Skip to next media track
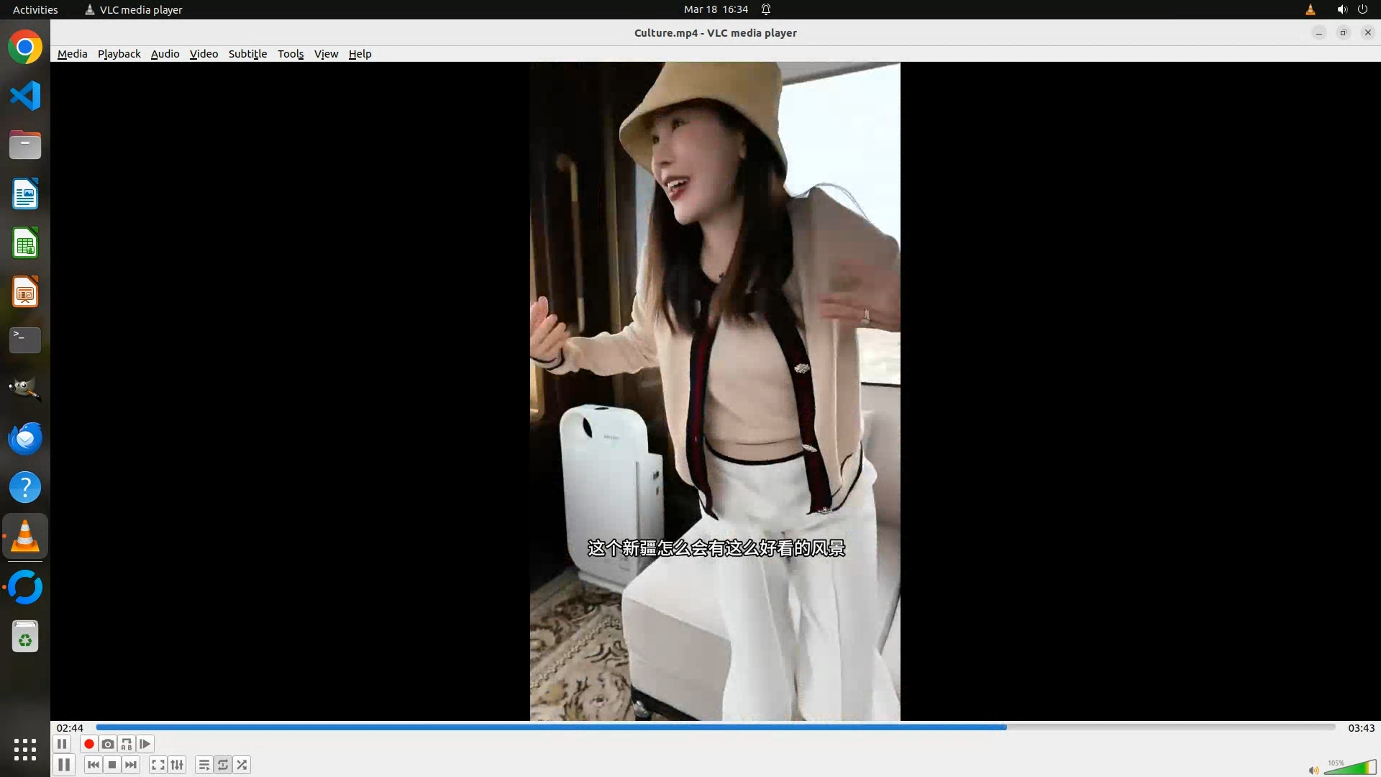Image resolution: width=1381 pixels, height=777 pixels. [131, 765]
